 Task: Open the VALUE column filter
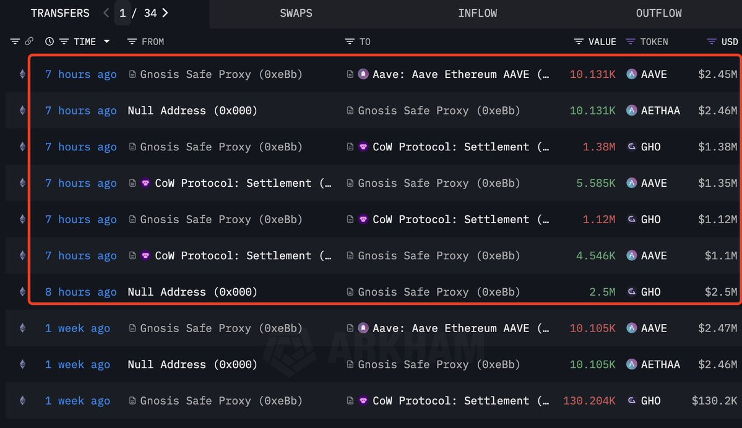579,41
